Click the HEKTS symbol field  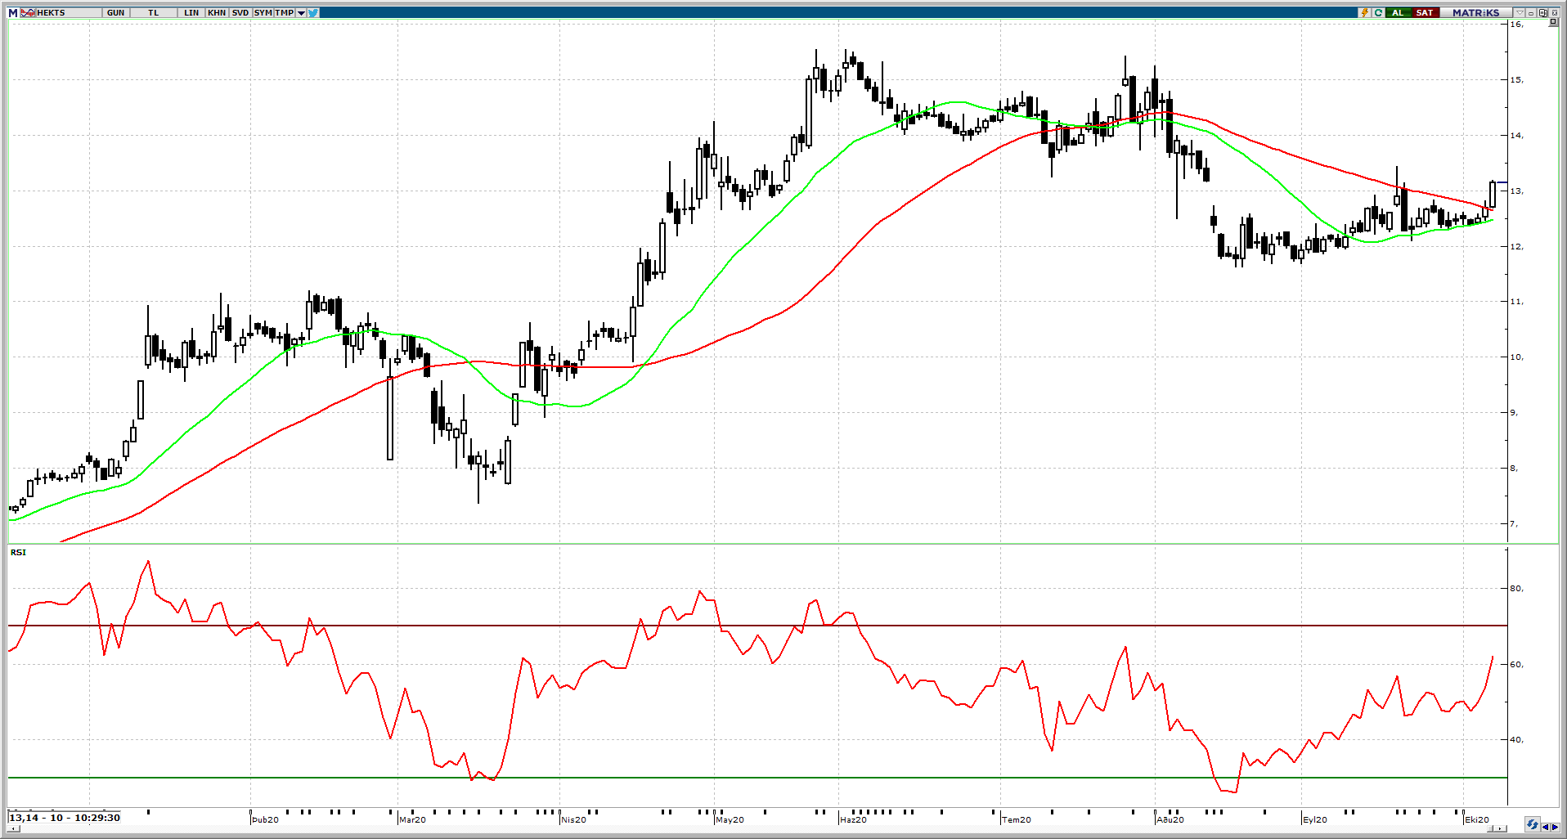(x=69, y=13)
